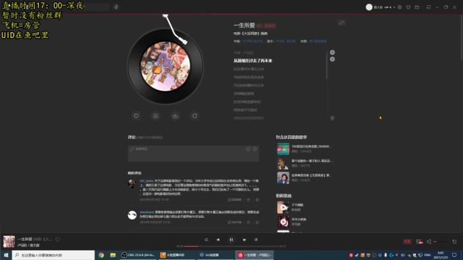Open the first commenter's avatar

132,183
